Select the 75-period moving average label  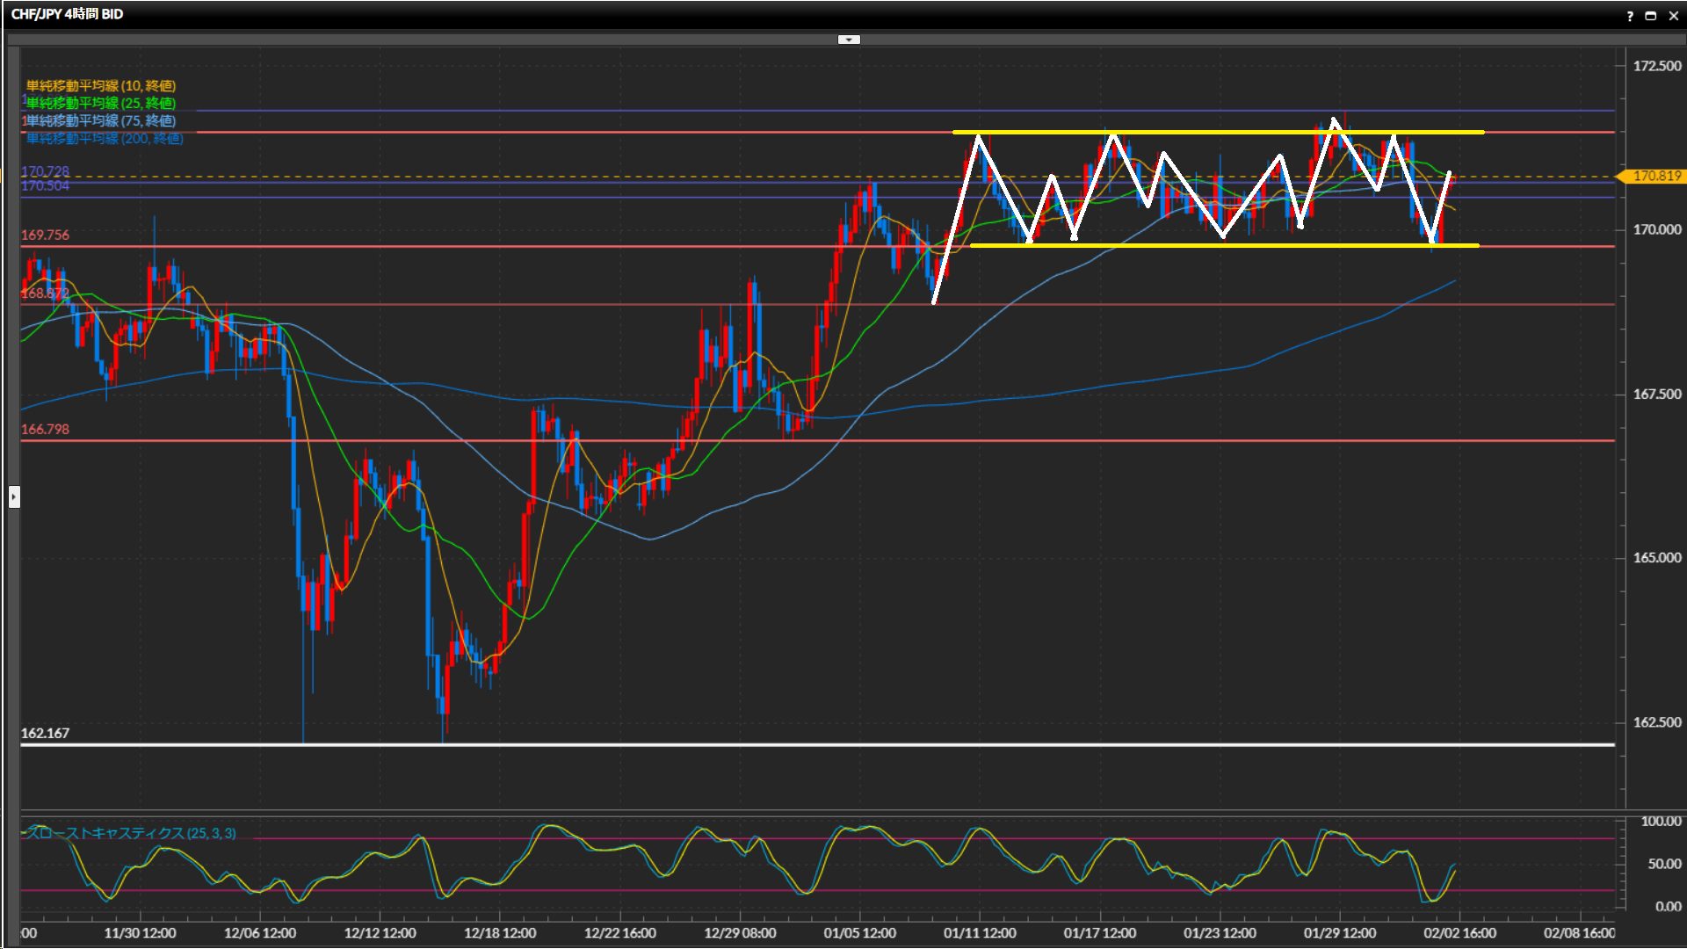(x=101, y=120)
